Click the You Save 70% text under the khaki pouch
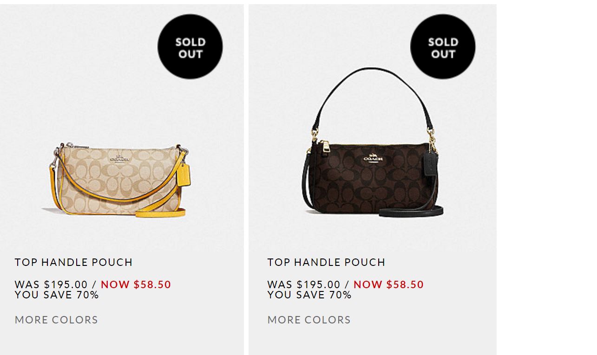The image size is (597, 355). click(57, 295)
